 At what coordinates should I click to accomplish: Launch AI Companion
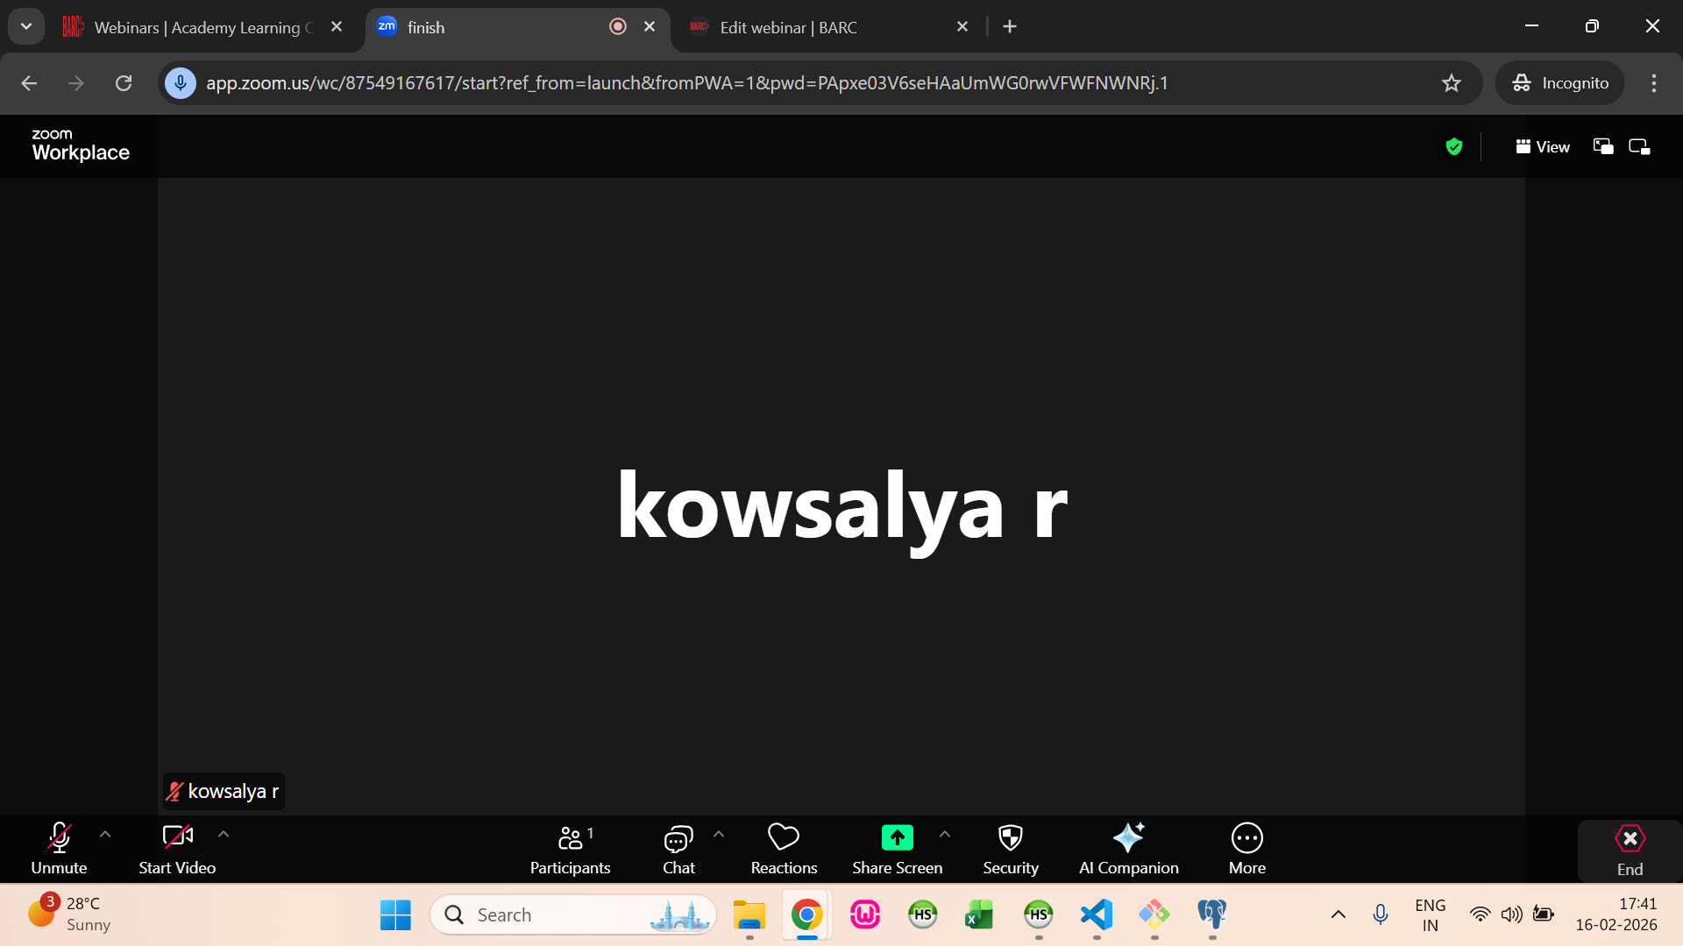(1128, 849)
